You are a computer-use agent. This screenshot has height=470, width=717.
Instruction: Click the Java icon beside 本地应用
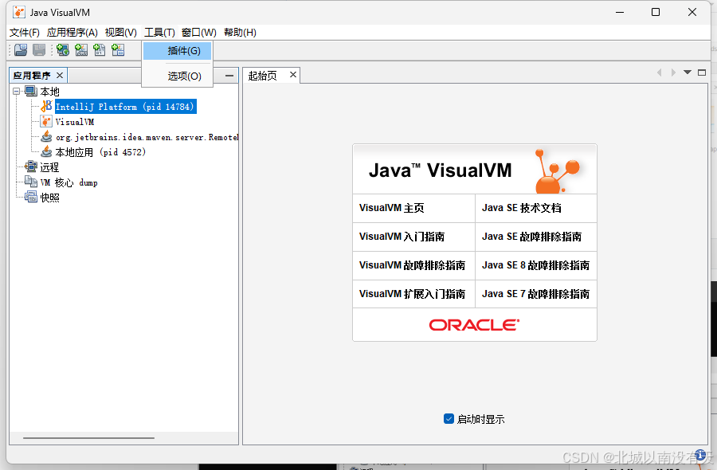pyautogui.click(x=46, y=151)
